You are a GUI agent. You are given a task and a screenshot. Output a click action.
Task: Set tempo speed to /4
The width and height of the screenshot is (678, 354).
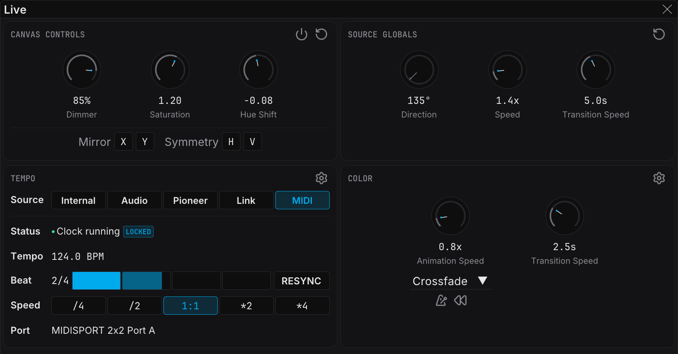point(78,306)
